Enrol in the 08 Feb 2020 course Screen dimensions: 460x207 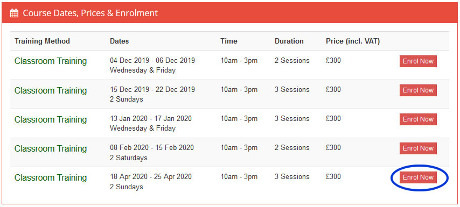click(x=418, y=148)
